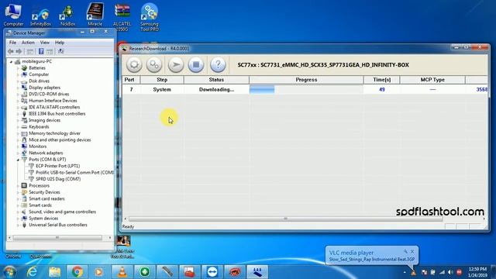Collapse the mobileguru-PC root node
Image resolution: width=496 pixels, height=279 pixels.
(12, 62)
